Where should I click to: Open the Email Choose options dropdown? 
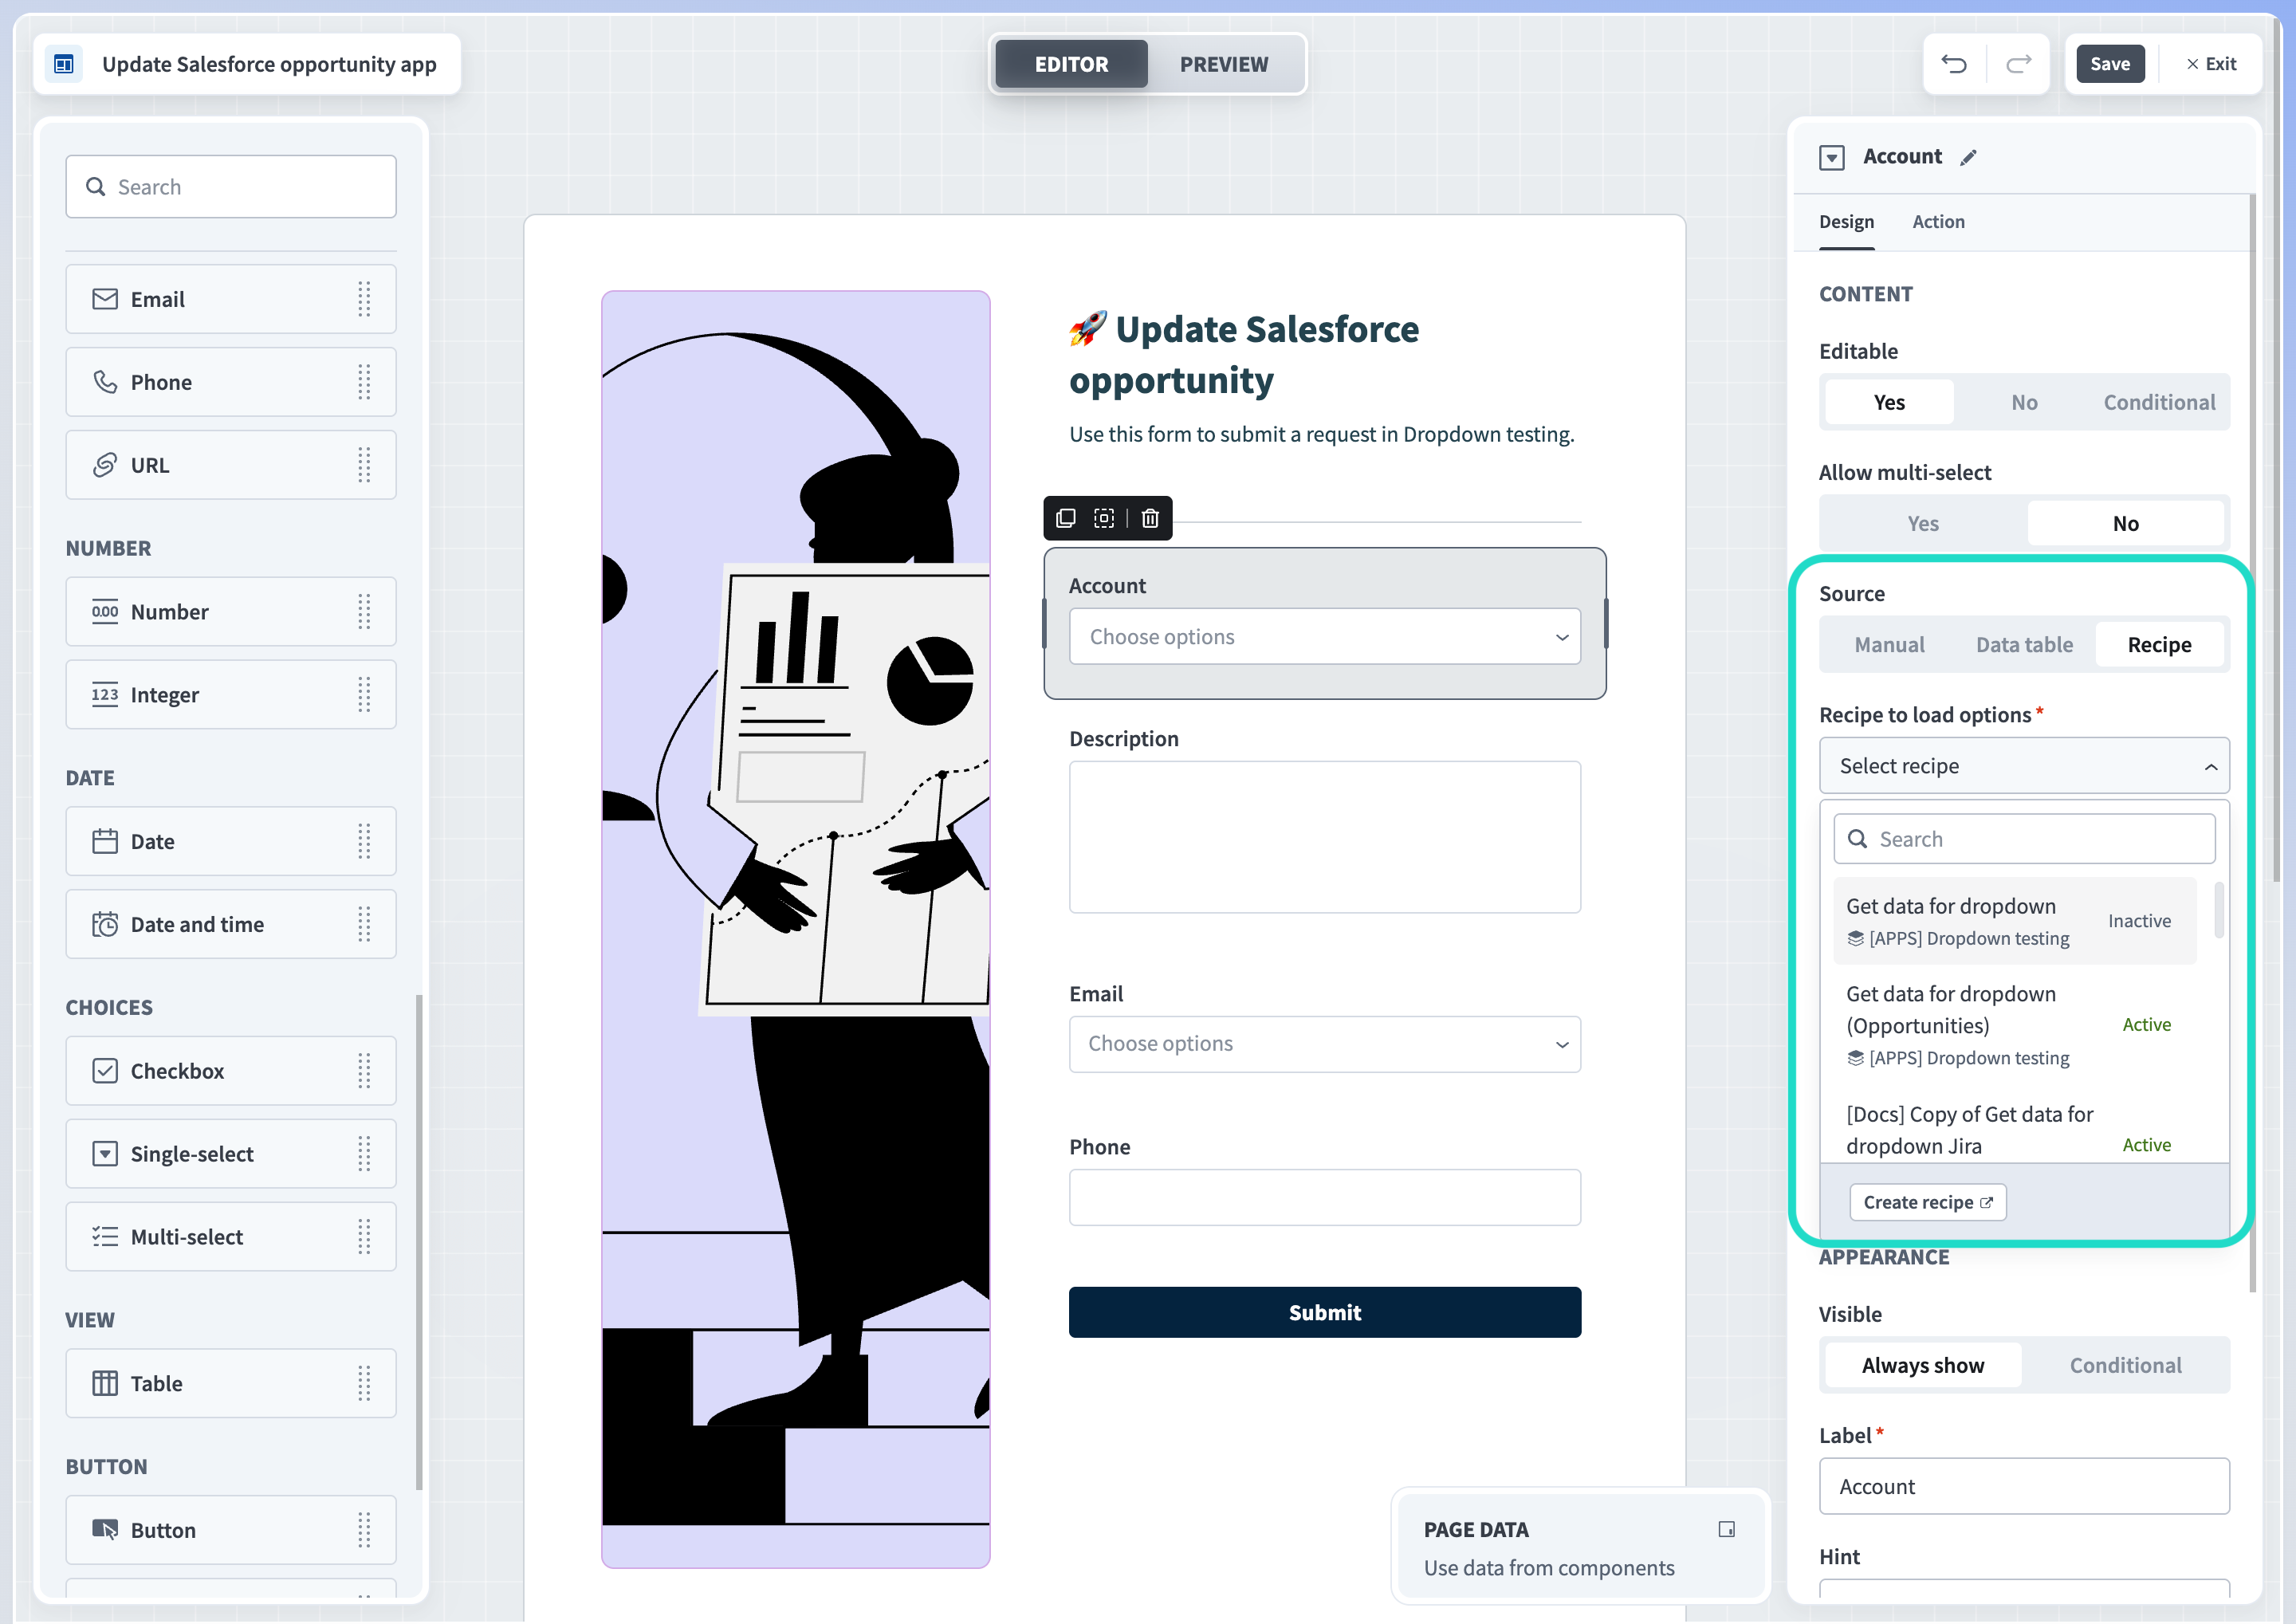tap(1325, 1044)
